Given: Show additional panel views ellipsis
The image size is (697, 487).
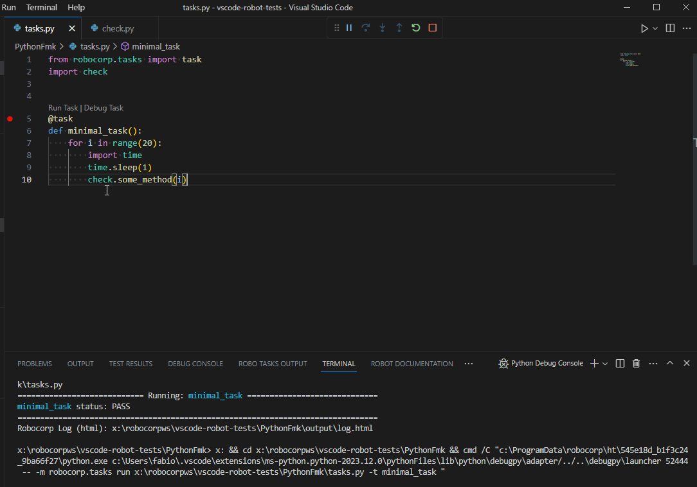Looking at the screenshot, I should (x=469, y=364).
